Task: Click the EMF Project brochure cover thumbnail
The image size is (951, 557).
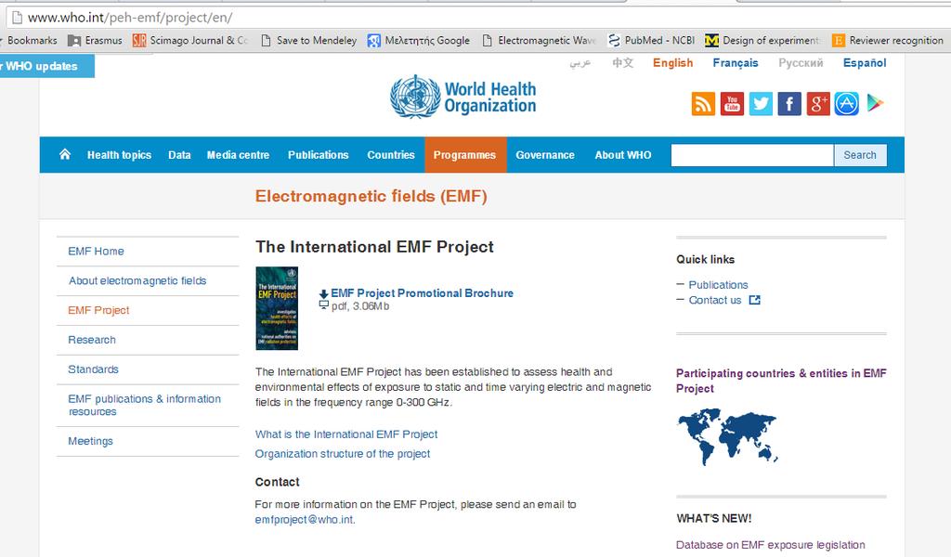Action: click(277, 308)
